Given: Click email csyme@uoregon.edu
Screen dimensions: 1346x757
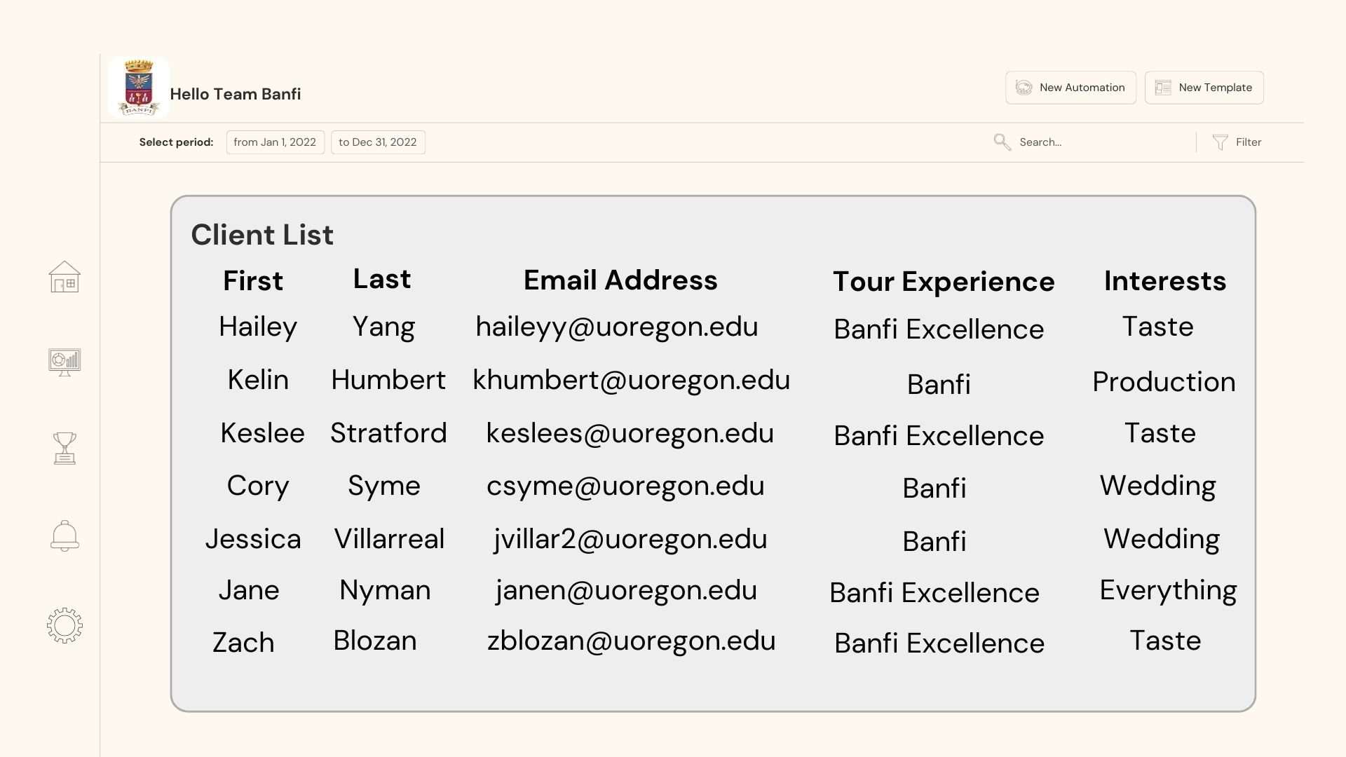Looking at the screenshot, I should coord(625,486).
